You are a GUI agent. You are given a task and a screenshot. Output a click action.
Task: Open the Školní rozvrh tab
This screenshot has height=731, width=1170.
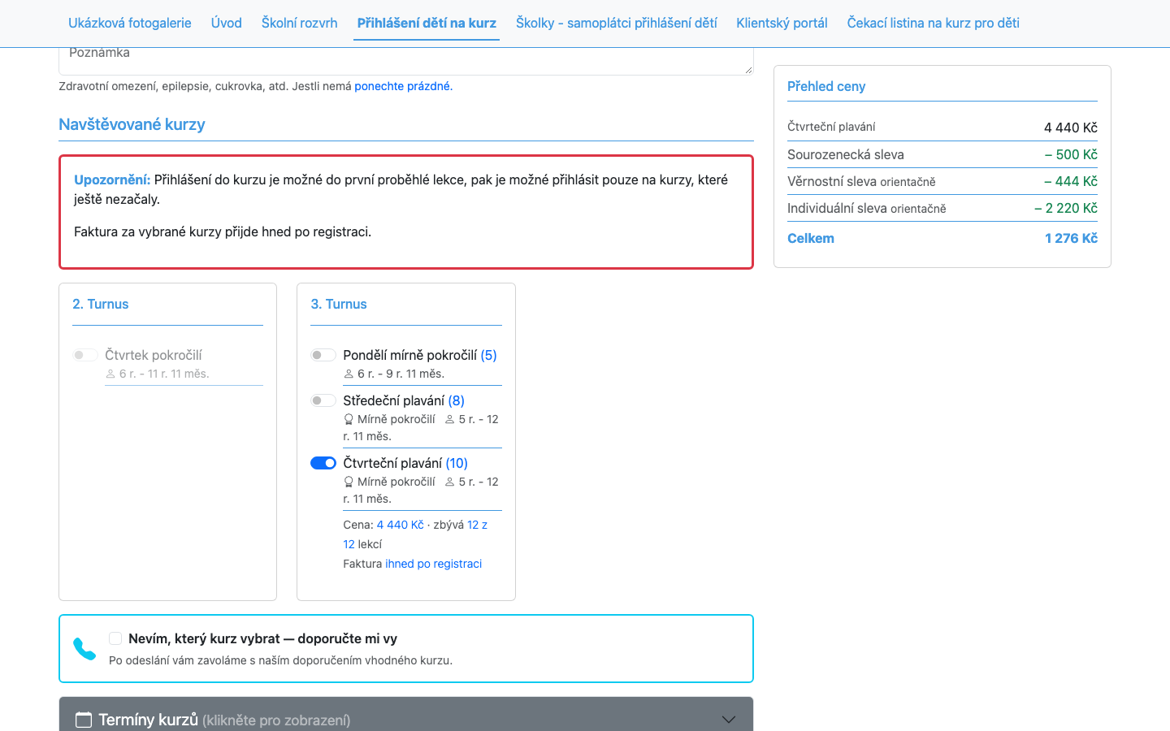(299, 23)
